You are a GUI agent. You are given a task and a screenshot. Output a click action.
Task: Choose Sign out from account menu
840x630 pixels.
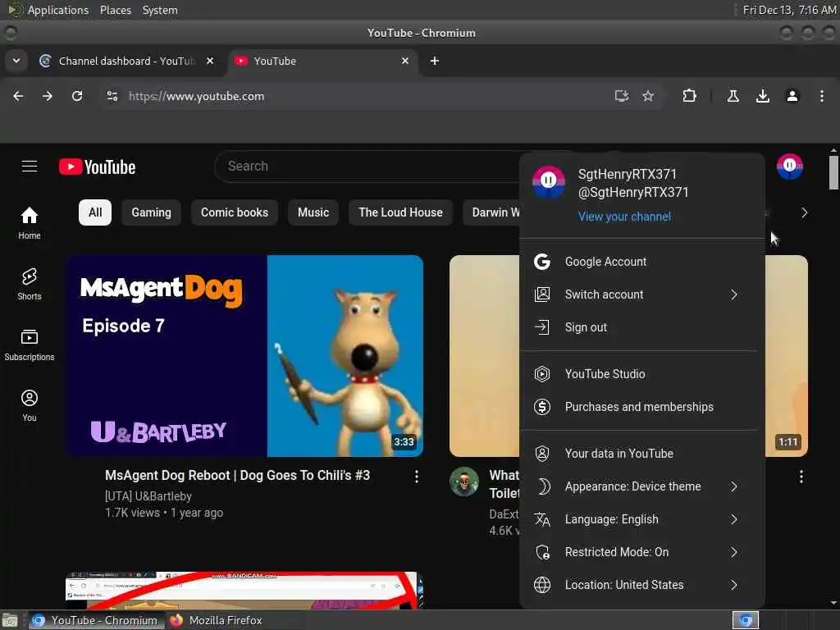(641, 327)
